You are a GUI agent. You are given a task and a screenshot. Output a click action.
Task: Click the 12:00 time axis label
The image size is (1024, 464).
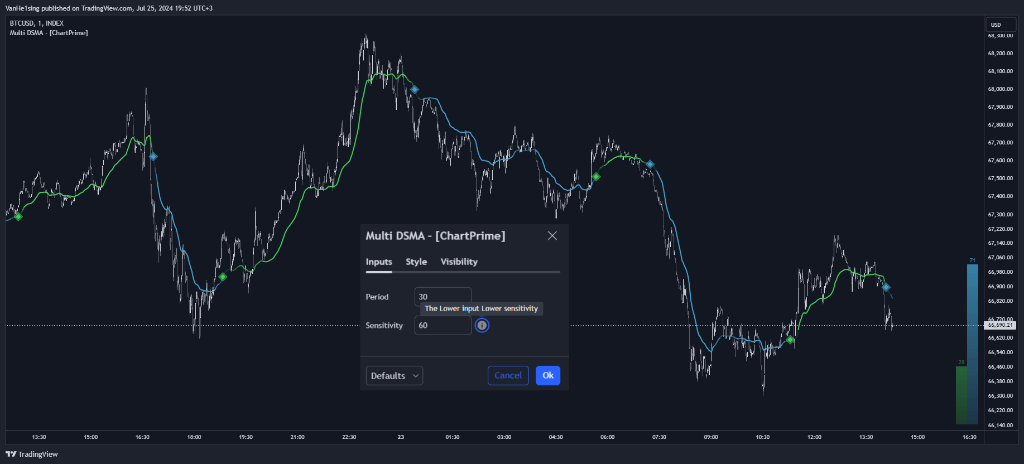[814, 437]
